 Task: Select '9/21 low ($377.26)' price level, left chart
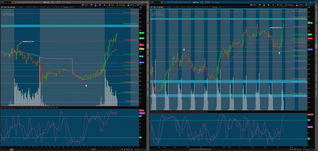point(131,75)
